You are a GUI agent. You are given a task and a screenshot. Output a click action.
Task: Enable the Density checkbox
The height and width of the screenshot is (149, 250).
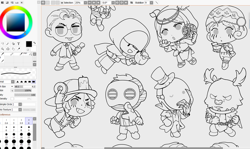(12, 99)
